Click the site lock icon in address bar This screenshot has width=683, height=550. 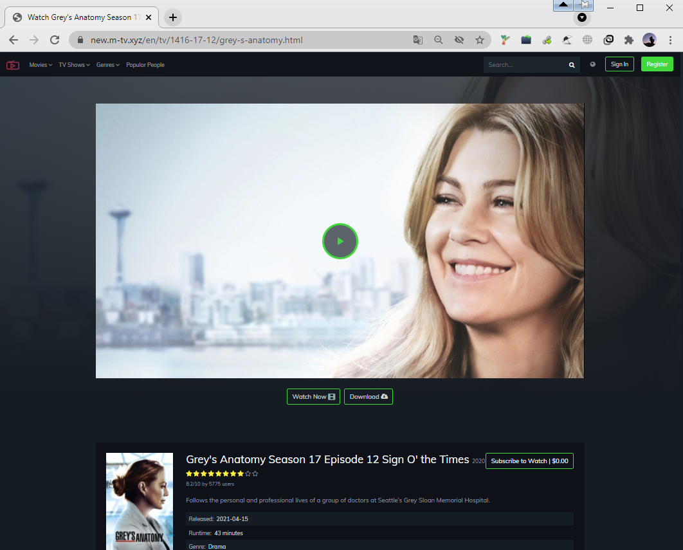pyautogui.click(x=80, y=40)
